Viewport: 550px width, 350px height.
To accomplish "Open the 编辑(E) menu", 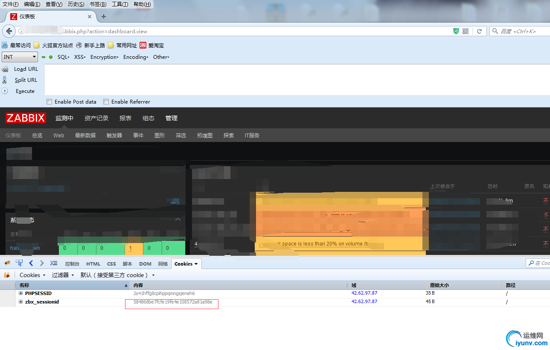I will (32, 4).
